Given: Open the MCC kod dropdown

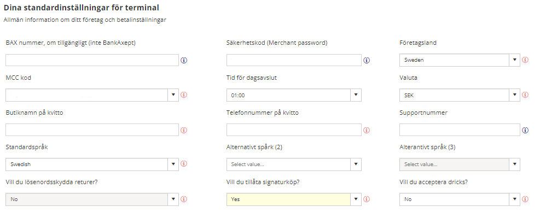Looking at the screenshot, I should 92,95.
